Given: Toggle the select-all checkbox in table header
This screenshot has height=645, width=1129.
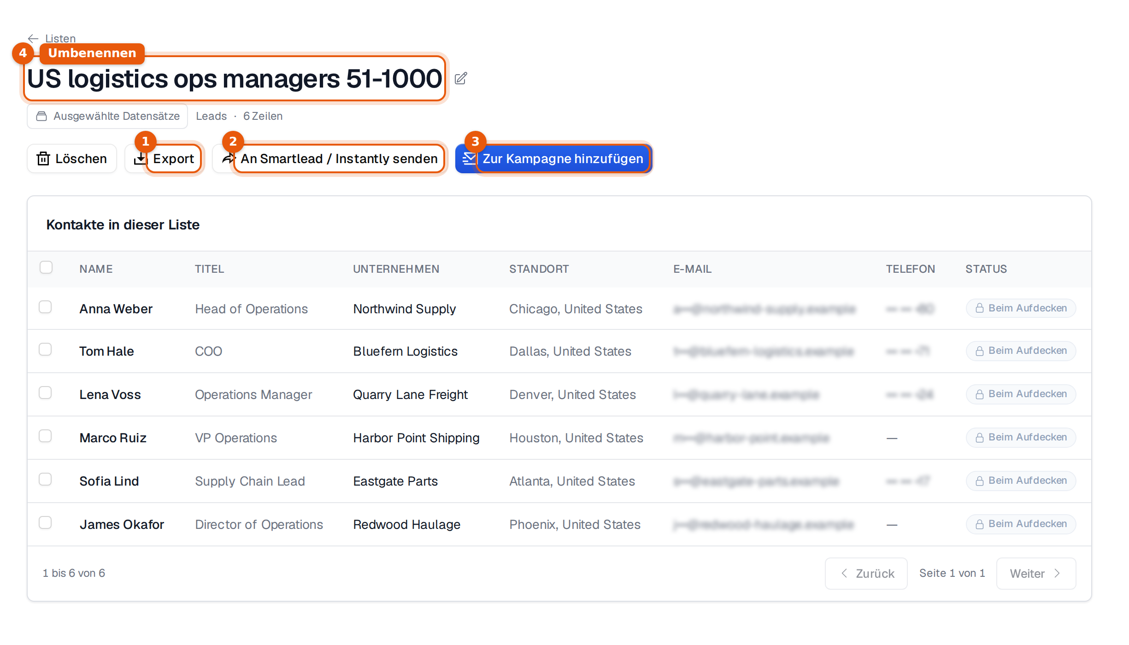Looking at the screenshot, I should click(46, 267).
